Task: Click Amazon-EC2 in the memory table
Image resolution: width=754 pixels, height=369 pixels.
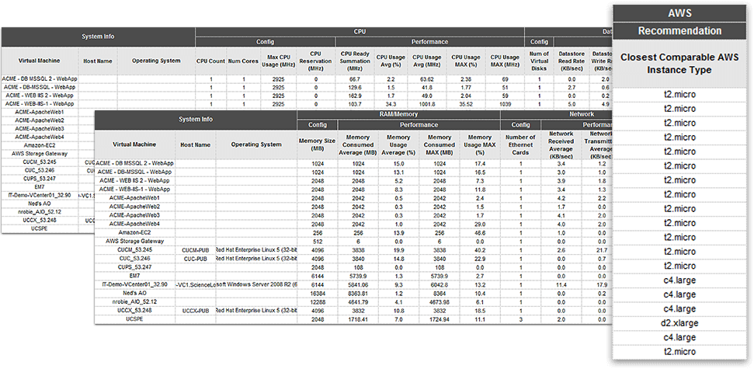Action: click(x=134, y=232)
